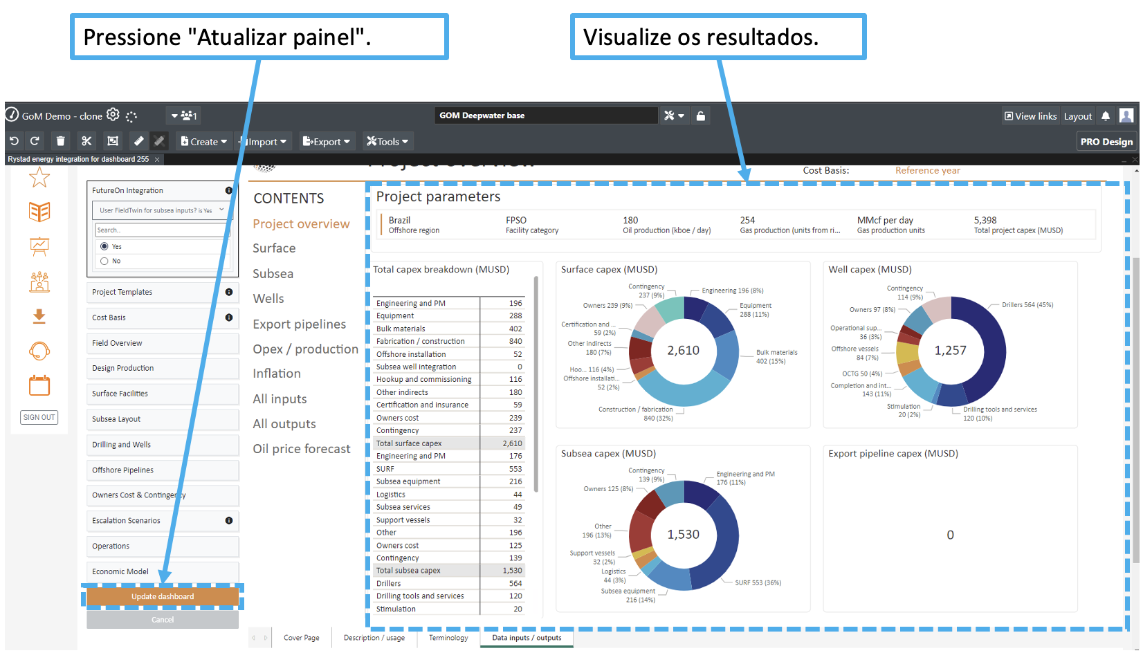Open the calendar sidebar icon
Screen dimensions: 1143x653
39,385
